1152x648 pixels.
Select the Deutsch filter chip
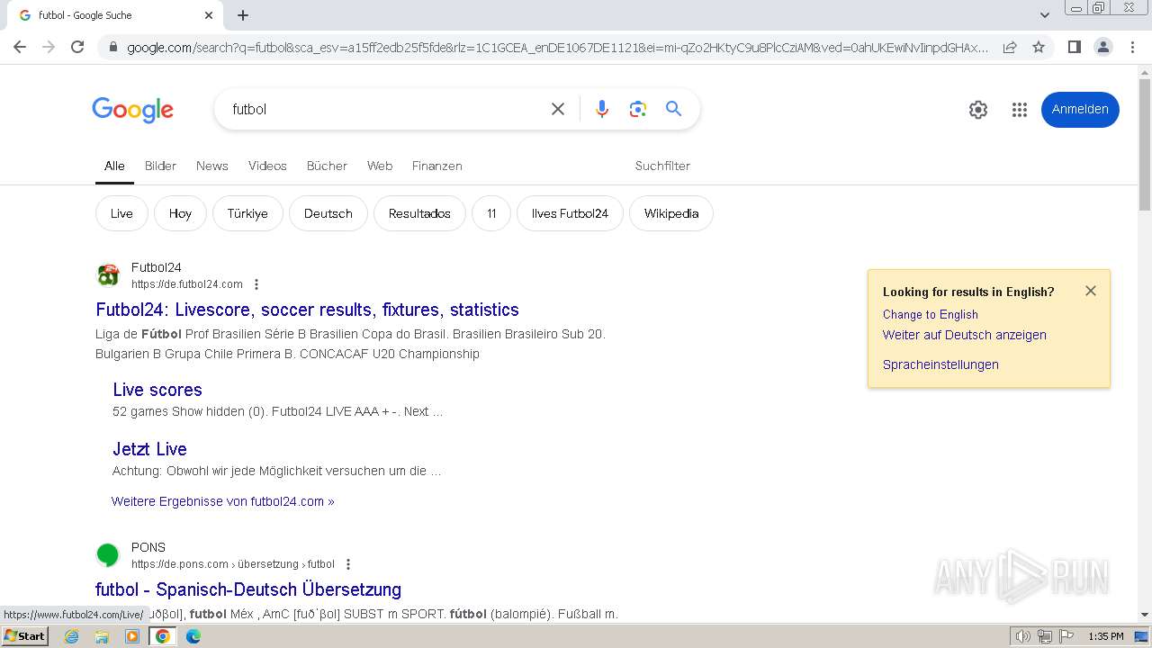[x=328, y=213]
